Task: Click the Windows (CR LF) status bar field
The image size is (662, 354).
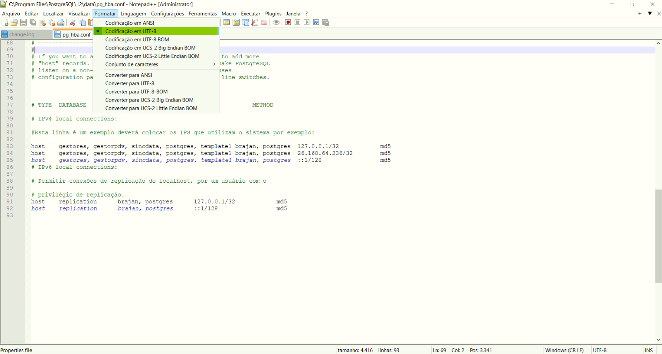Action: pos(564,350)
